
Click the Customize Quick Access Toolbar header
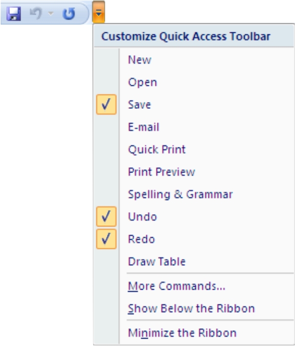pyautogui.click(x=186, y=37)
